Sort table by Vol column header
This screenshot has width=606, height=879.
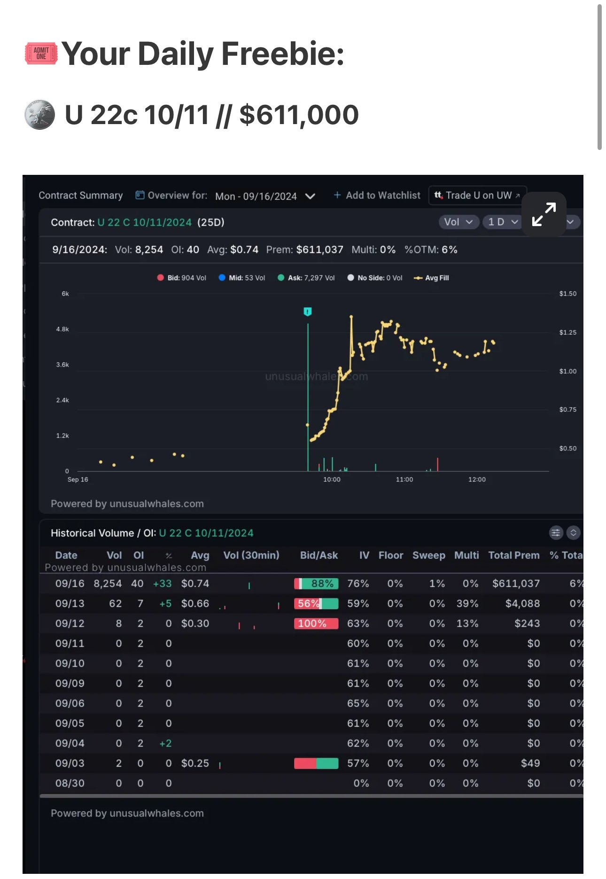[x=114, y=555]
